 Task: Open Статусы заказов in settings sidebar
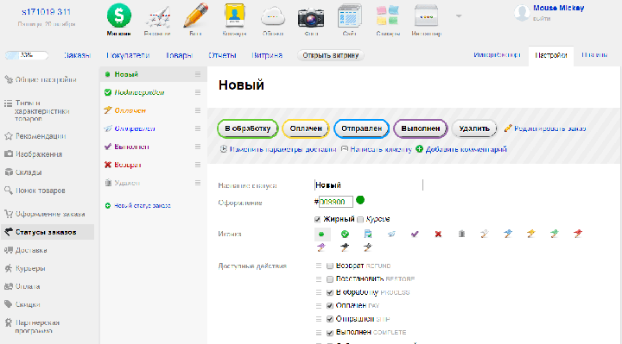coord(48,233)
